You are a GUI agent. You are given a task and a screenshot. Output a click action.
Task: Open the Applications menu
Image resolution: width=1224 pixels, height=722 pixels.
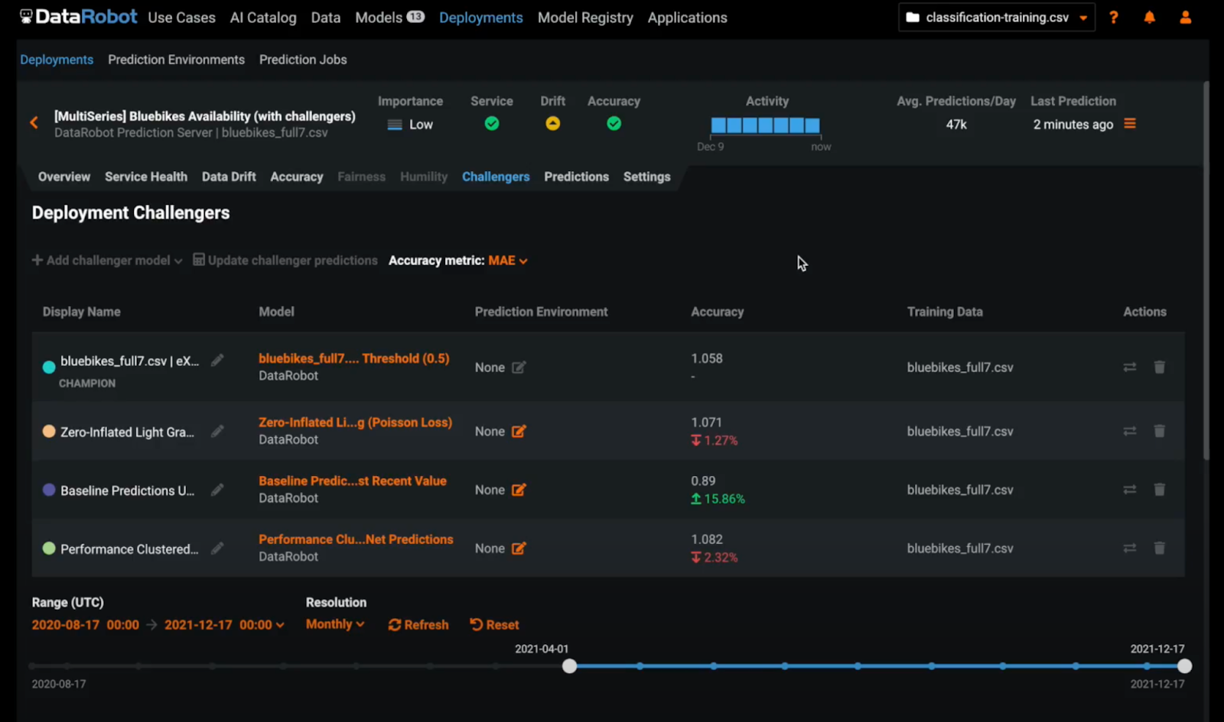687,18
